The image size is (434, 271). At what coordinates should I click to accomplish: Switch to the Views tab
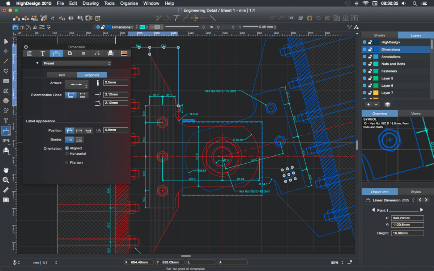click(415, 113)
